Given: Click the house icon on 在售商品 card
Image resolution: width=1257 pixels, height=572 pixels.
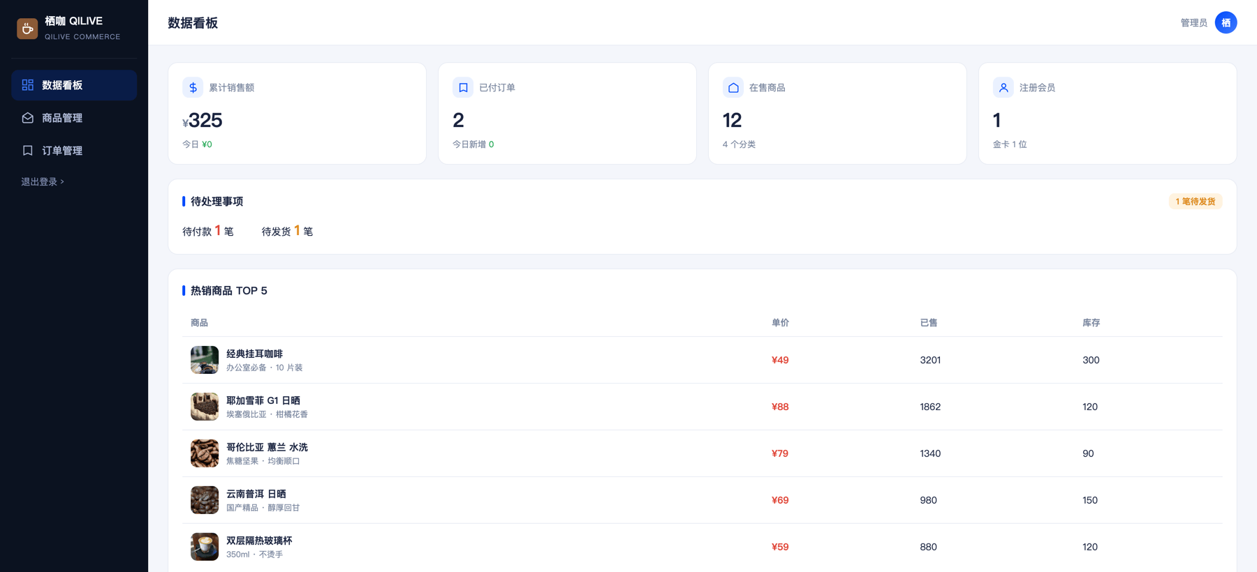Looking at the screenshot, I should coord(733,87).
